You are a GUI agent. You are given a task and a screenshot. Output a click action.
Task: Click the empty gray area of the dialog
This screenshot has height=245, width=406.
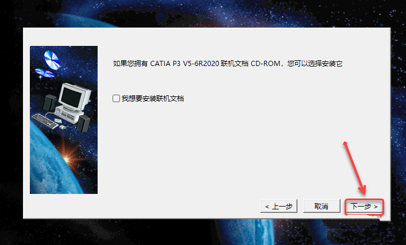pos(233,145)
